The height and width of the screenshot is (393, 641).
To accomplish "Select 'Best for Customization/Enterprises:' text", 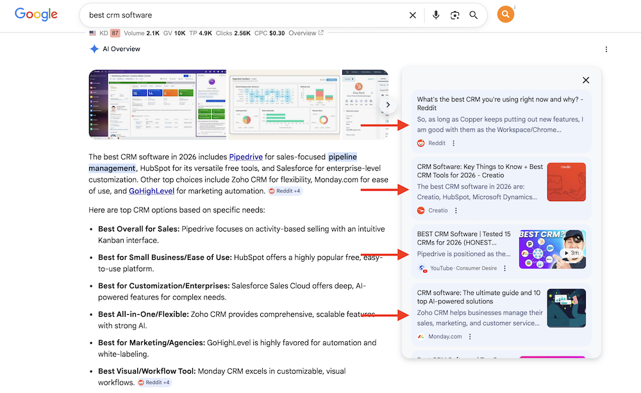I will tap(163, 285).
